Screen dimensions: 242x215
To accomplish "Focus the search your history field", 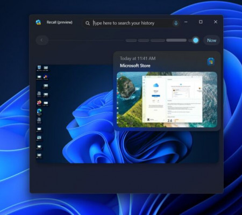I will tap(131, 23).
